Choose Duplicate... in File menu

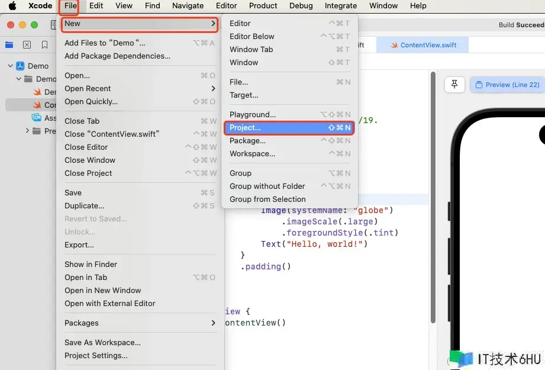[x=140, y=206]
